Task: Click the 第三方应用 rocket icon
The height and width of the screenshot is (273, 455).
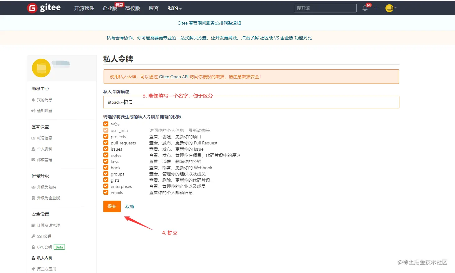Action: click(x=33, y=269)
